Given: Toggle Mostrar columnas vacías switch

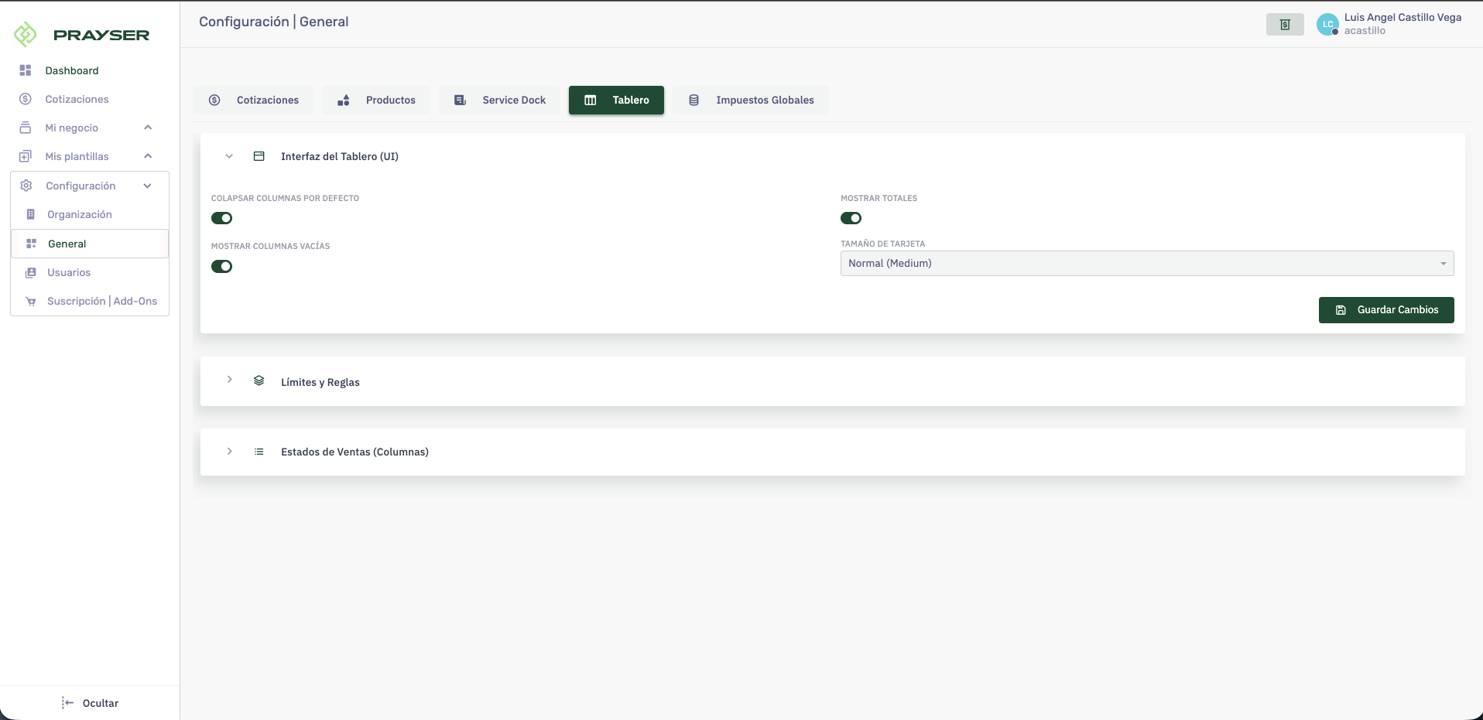Looking at the screenshot, I should tap(222, 266).
